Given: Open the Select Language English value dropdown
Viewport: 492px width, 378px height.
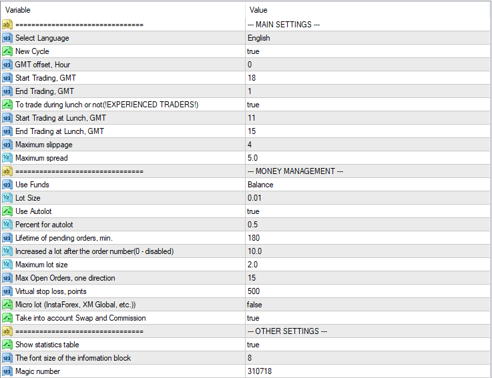Looking at the screenshot, I should [x=259, y=38].
